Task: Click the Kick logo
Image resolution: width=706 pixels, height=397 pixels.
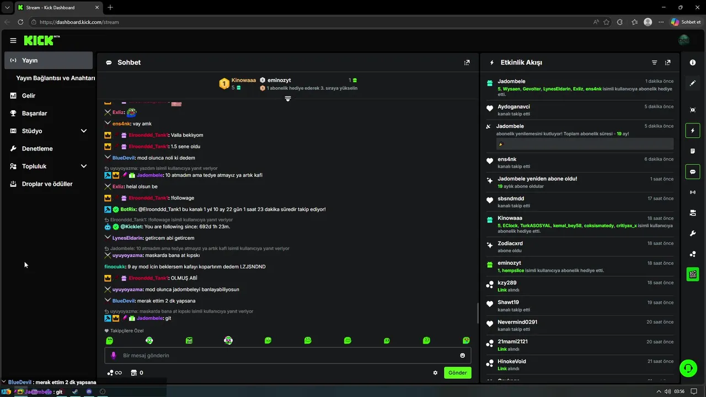Action: point(42,40)
